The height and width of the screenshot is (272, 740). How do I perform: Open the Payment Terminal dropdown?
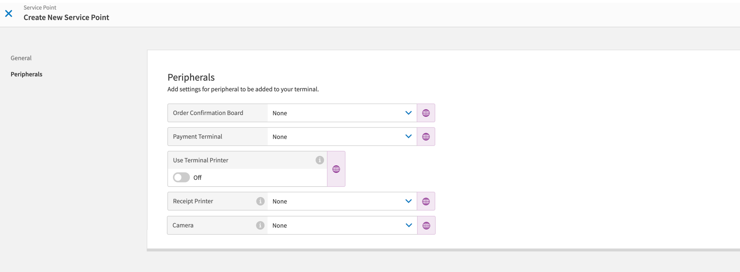(x=408, y=136)
